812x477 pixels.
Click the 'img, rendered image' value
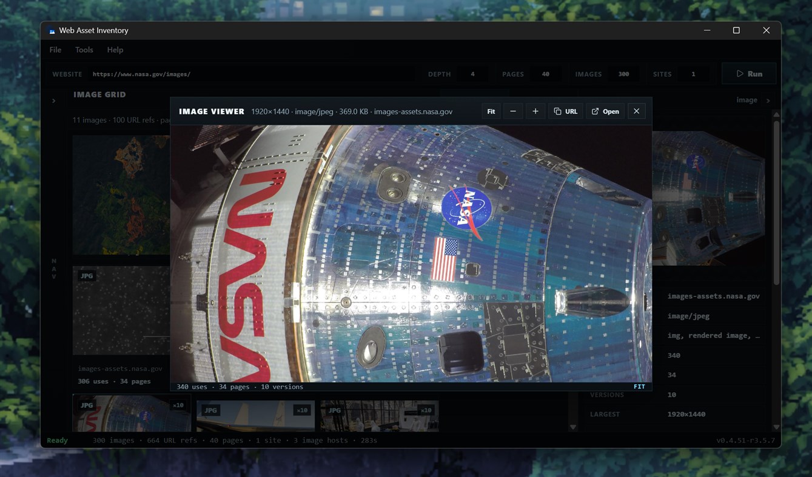pyautogui.click(x=714, y=336)
